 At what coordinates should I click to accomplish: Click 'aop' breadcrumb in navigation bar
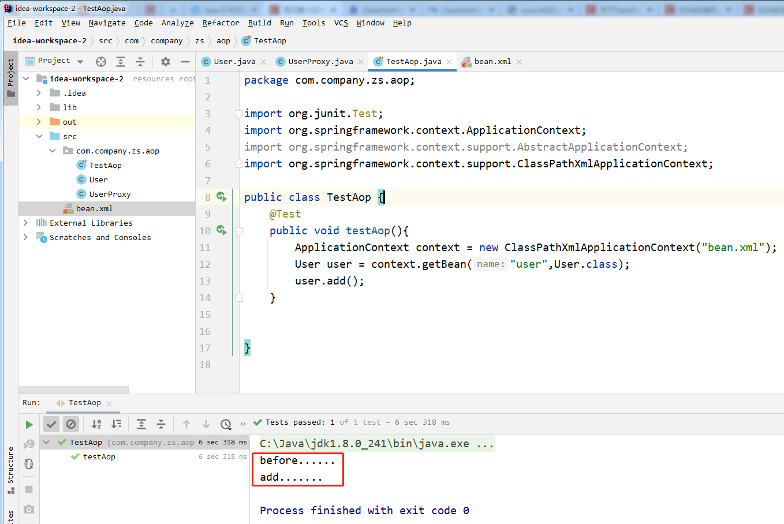point(223,41)
